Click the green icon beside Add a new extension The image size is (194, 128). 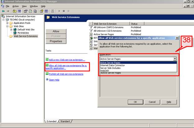click(47, 59)
